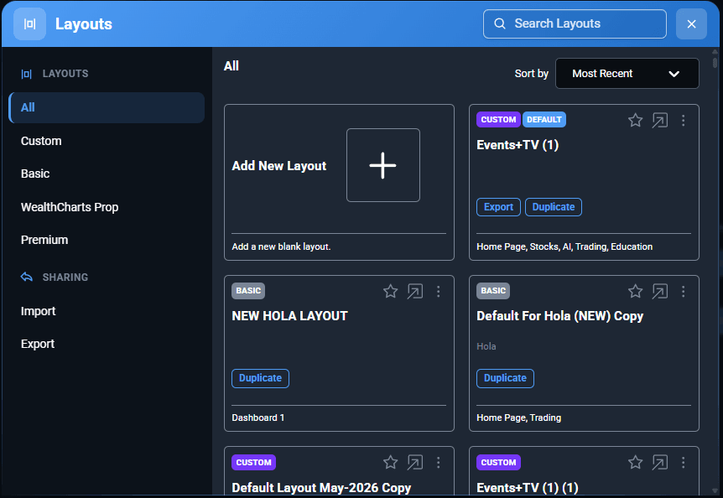The image size is (723, 498).
Task: Click the Sort by dropdown chevron
Action: click(x=674, y=74)
